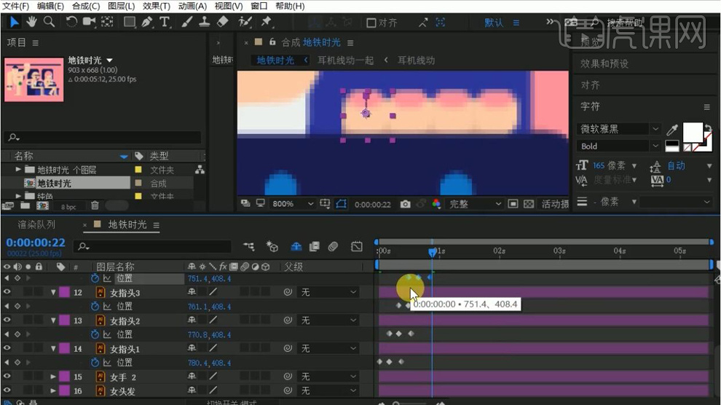This screenshot has width=721, height=405.
Task: Click the eyedropper in Character panel
Action: [x=673, y=129]
